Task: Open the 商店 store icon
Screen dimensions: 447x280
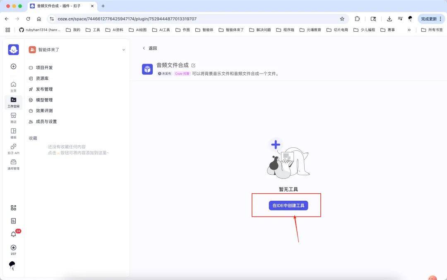Action: coord(13,117)
